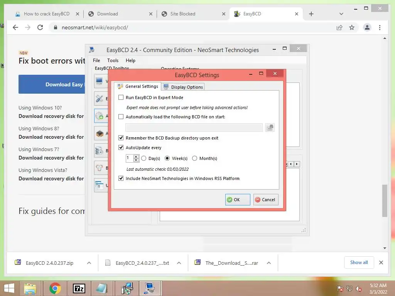Open Windows Vista recovery disk download link
The width and height of the screenshot is (395, 296).
pos(51,179)
